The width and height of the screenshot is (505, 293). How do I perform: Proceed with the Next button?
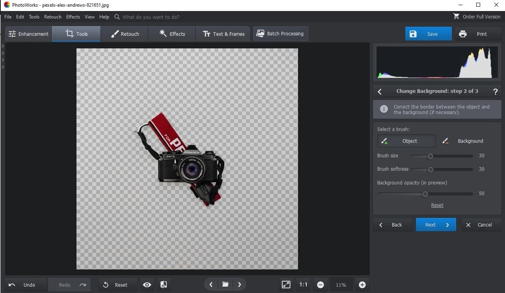(436, 225)
